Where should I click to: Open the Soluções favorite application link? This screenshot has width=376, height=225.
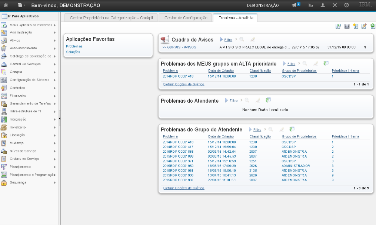73,52
